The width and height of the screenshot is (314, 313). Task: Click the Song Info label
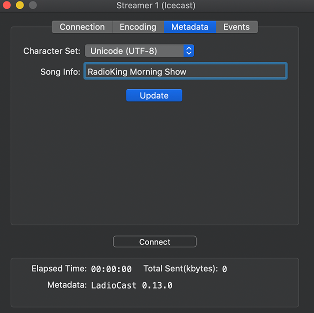(x=60, y=72)
